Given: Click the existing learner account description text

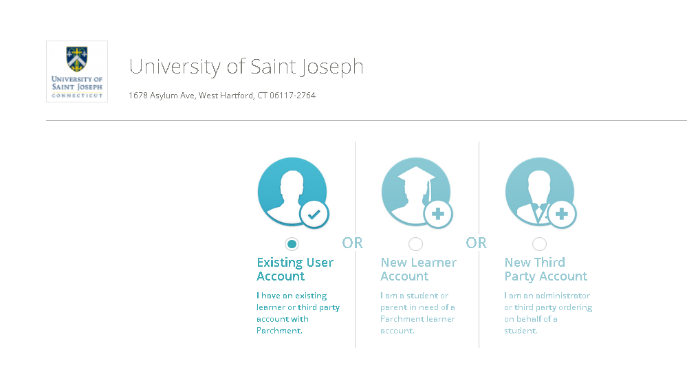Looking at the screenshot, I should [298, 313].
